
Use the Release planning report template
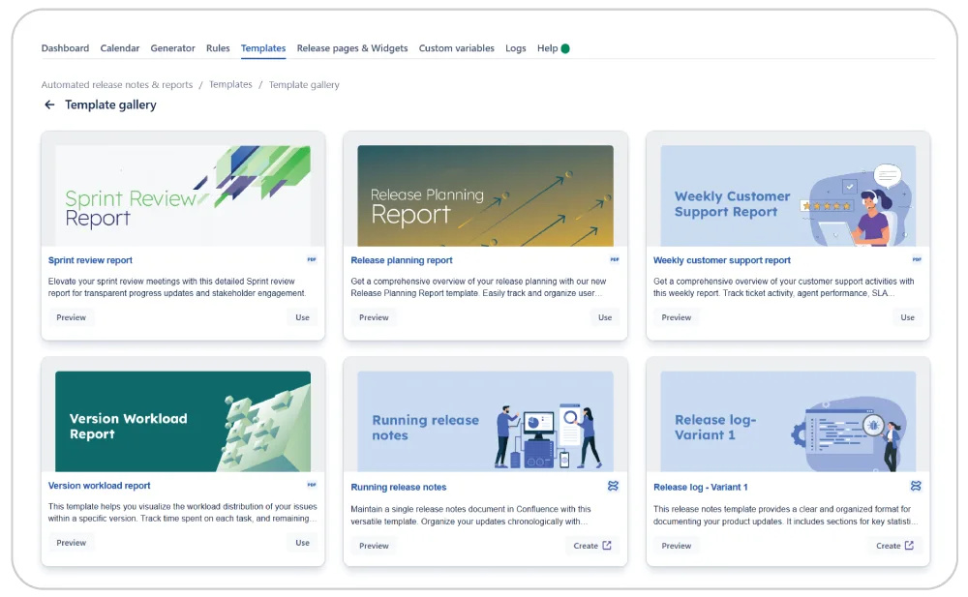coord(605,317)
